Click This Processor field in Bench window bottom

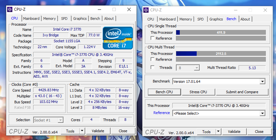219,105
